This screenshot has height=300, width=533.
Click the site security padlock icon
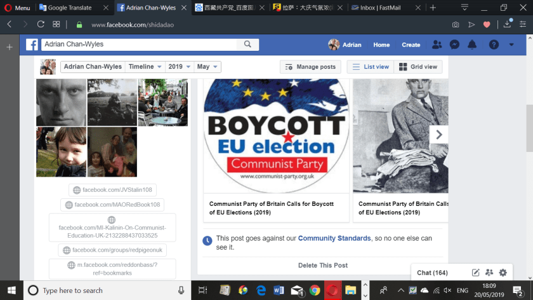(x=79, y=25)
